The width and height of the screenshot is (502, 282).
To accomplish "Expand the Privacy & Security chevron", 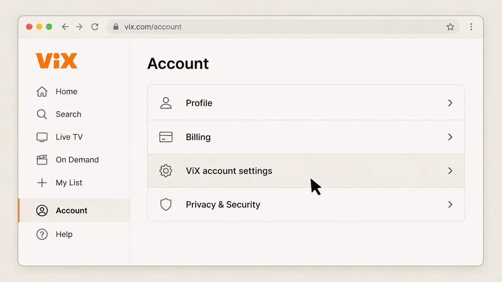I will click(450, 205).
